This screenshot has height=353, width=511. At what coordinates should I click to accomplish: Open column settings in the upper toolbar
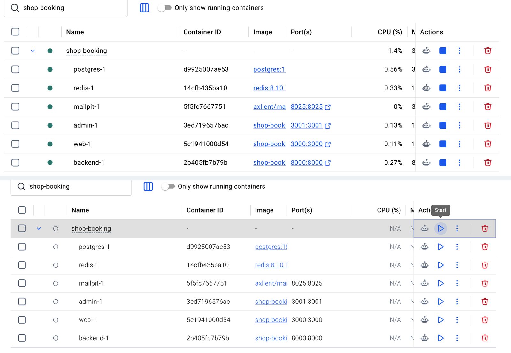[x=144, y=8]
